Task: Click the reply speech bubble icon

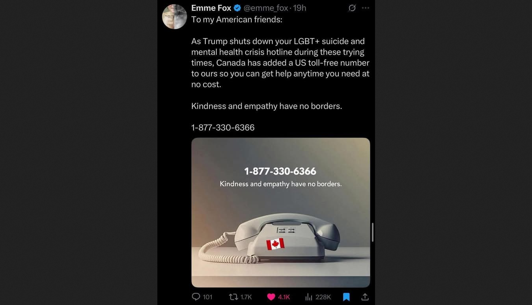Action: (196, 297)
